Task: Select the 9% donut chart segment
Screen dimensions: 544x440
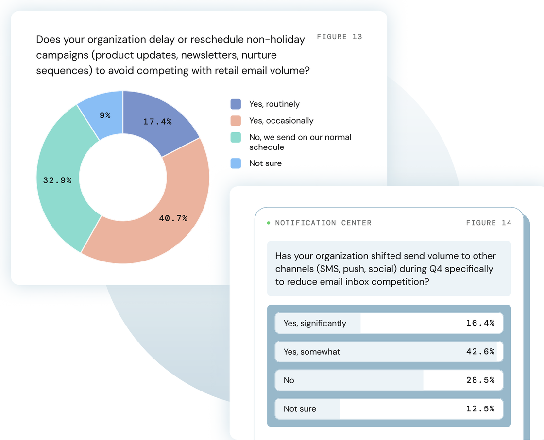Action: point(105,115)
